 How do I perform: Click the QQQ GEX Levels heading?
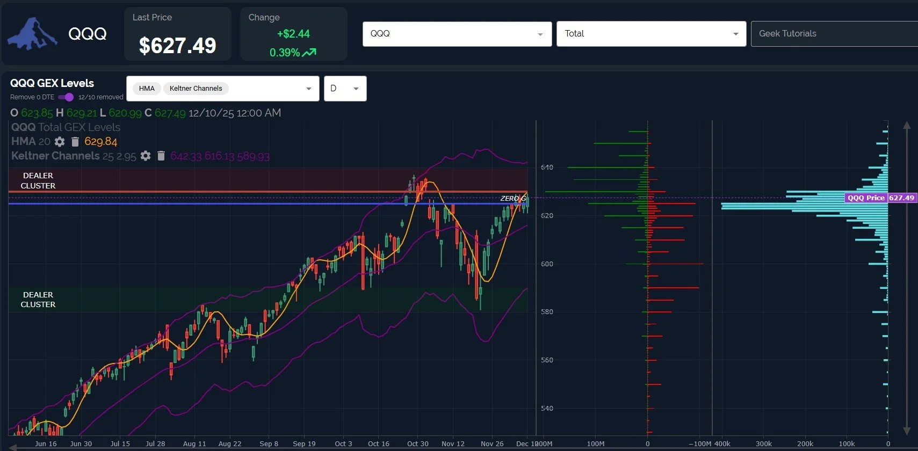[52, 83]
